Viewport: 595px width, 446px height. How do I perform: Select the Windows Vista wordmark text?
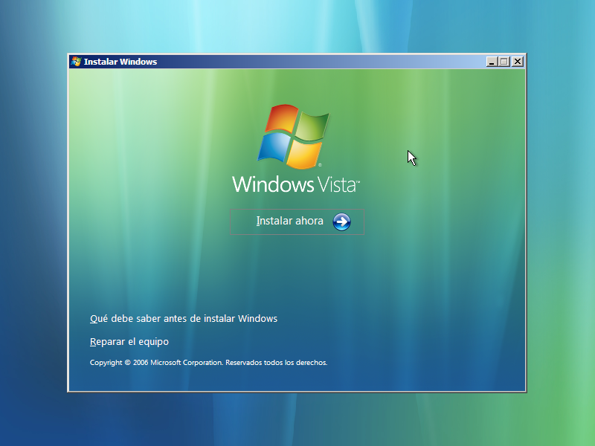(296, 182)
